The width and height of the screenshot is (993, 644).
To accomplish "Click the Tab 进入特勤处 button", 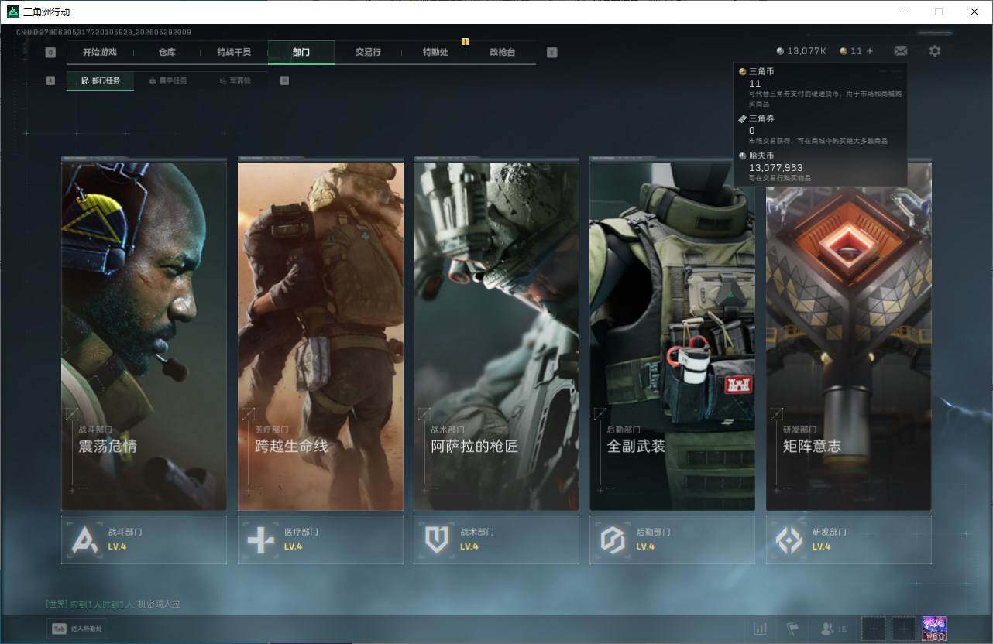I will tap(77, 629).
